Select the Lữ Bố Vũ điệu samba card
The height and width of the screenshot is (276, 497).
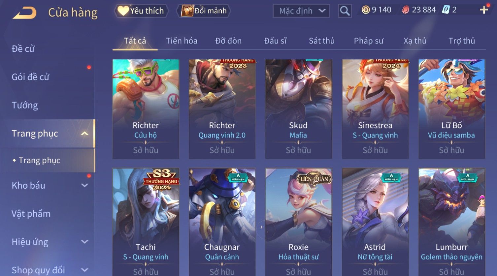pyautogui.click(x=451, y=109)
